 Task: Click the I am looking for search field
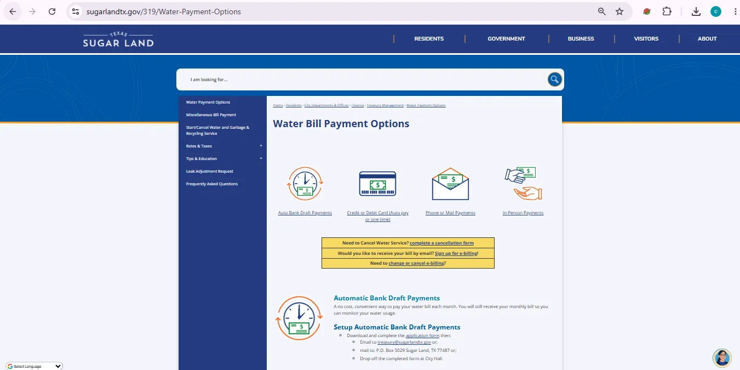click(x=362, y=79)
